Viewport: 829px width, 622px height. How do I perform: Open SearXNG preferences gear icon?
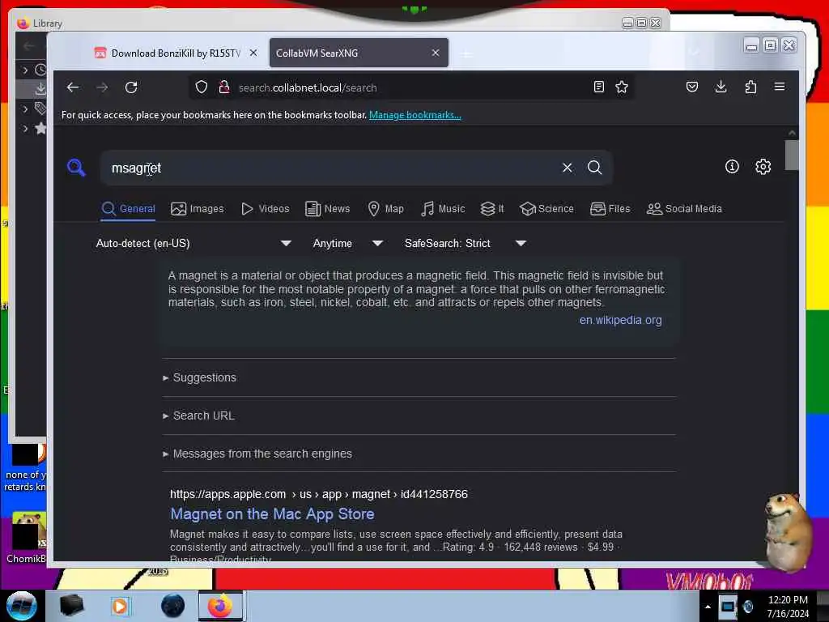point(763,167)
